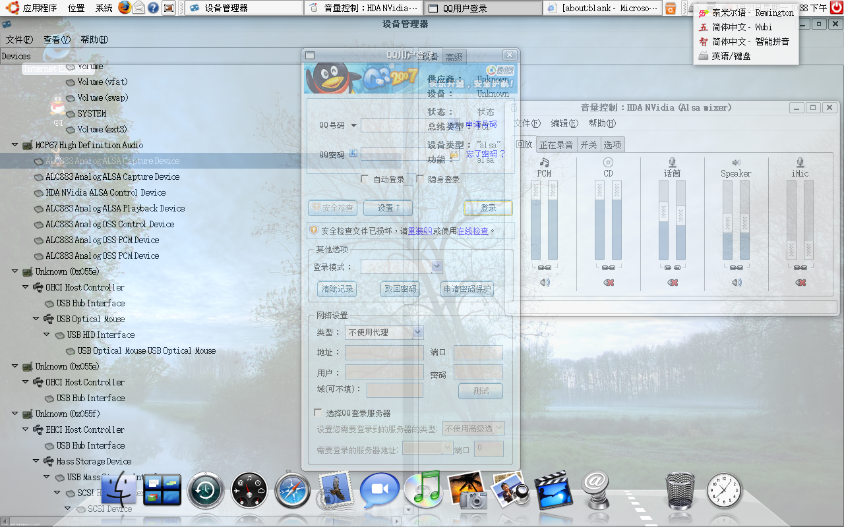The height and width of the screenshot is (527, 844).
Task: Check 选择QQ登录服务器 option
Action: (318, 413)
